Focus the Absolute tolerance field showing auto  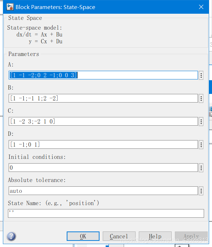pos(103,191)
